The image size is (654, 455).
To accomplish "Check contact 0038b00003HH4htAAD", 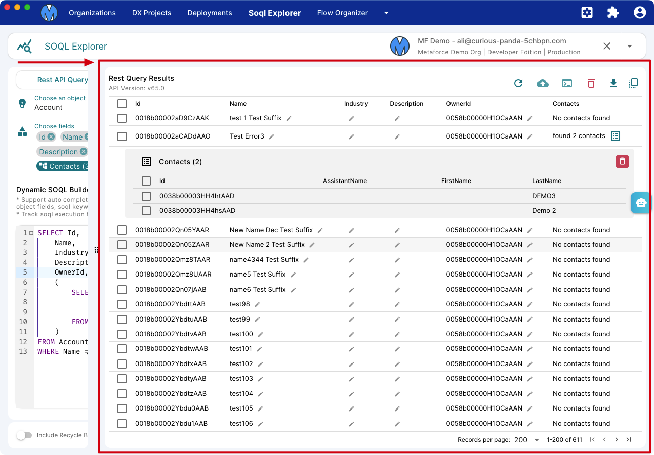I will (146, 196).
